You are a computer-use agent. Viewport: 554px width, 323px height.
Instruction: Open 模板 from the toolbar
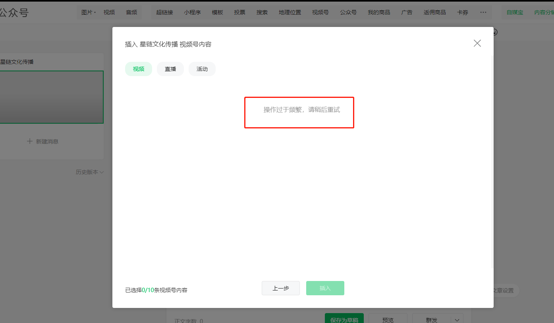(x=217, y=12)
